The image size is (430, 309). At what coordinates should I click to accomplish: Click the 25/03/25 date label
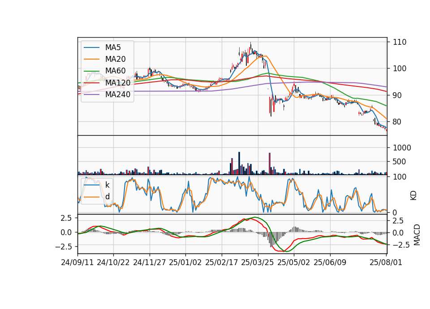pyautogui.click(x=258, y=263)
